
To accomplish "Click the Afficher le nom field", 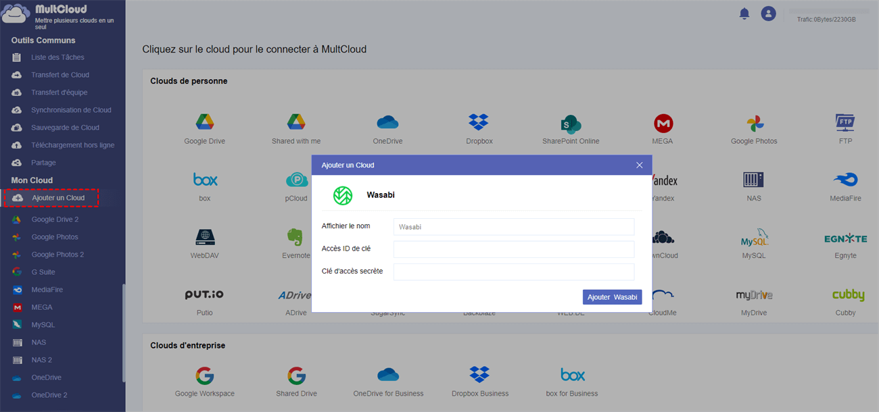I will 514,227.
